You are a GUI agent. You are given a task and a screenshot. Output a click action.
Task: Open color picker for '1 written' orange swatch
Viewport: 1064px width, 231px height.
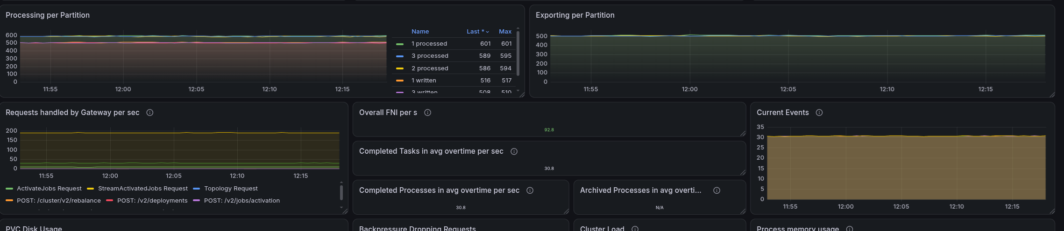400,81
